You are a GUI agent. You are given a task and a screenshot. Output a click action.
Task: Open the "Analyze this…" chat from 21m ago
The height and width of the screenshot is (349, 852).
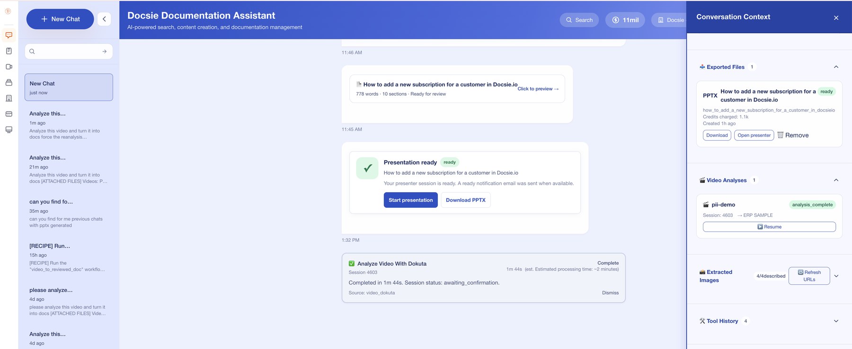pos(69,169)
